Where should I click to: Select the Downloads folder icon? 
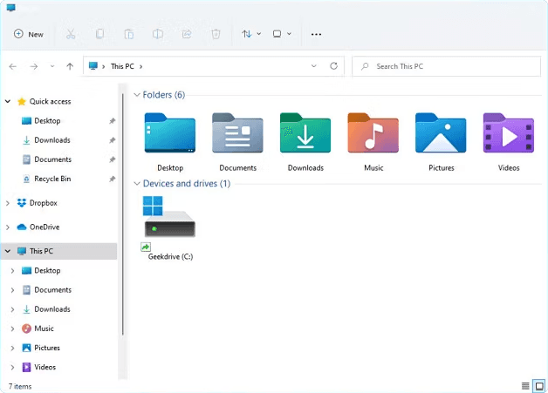point(305,132)
